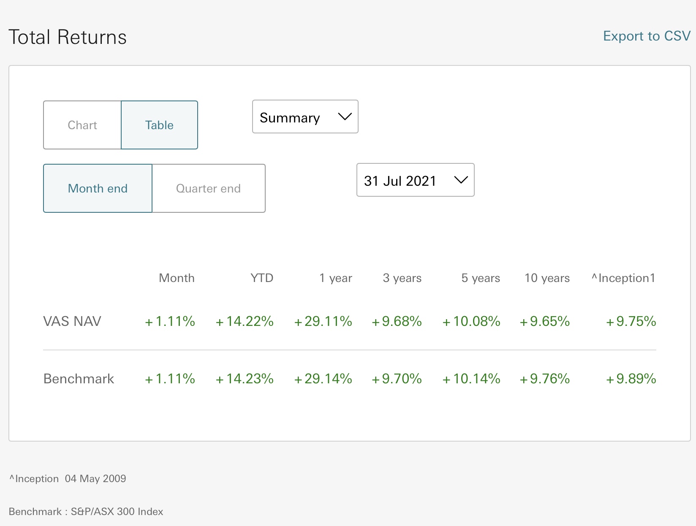Switch to the Chart view

coord(82,125)
